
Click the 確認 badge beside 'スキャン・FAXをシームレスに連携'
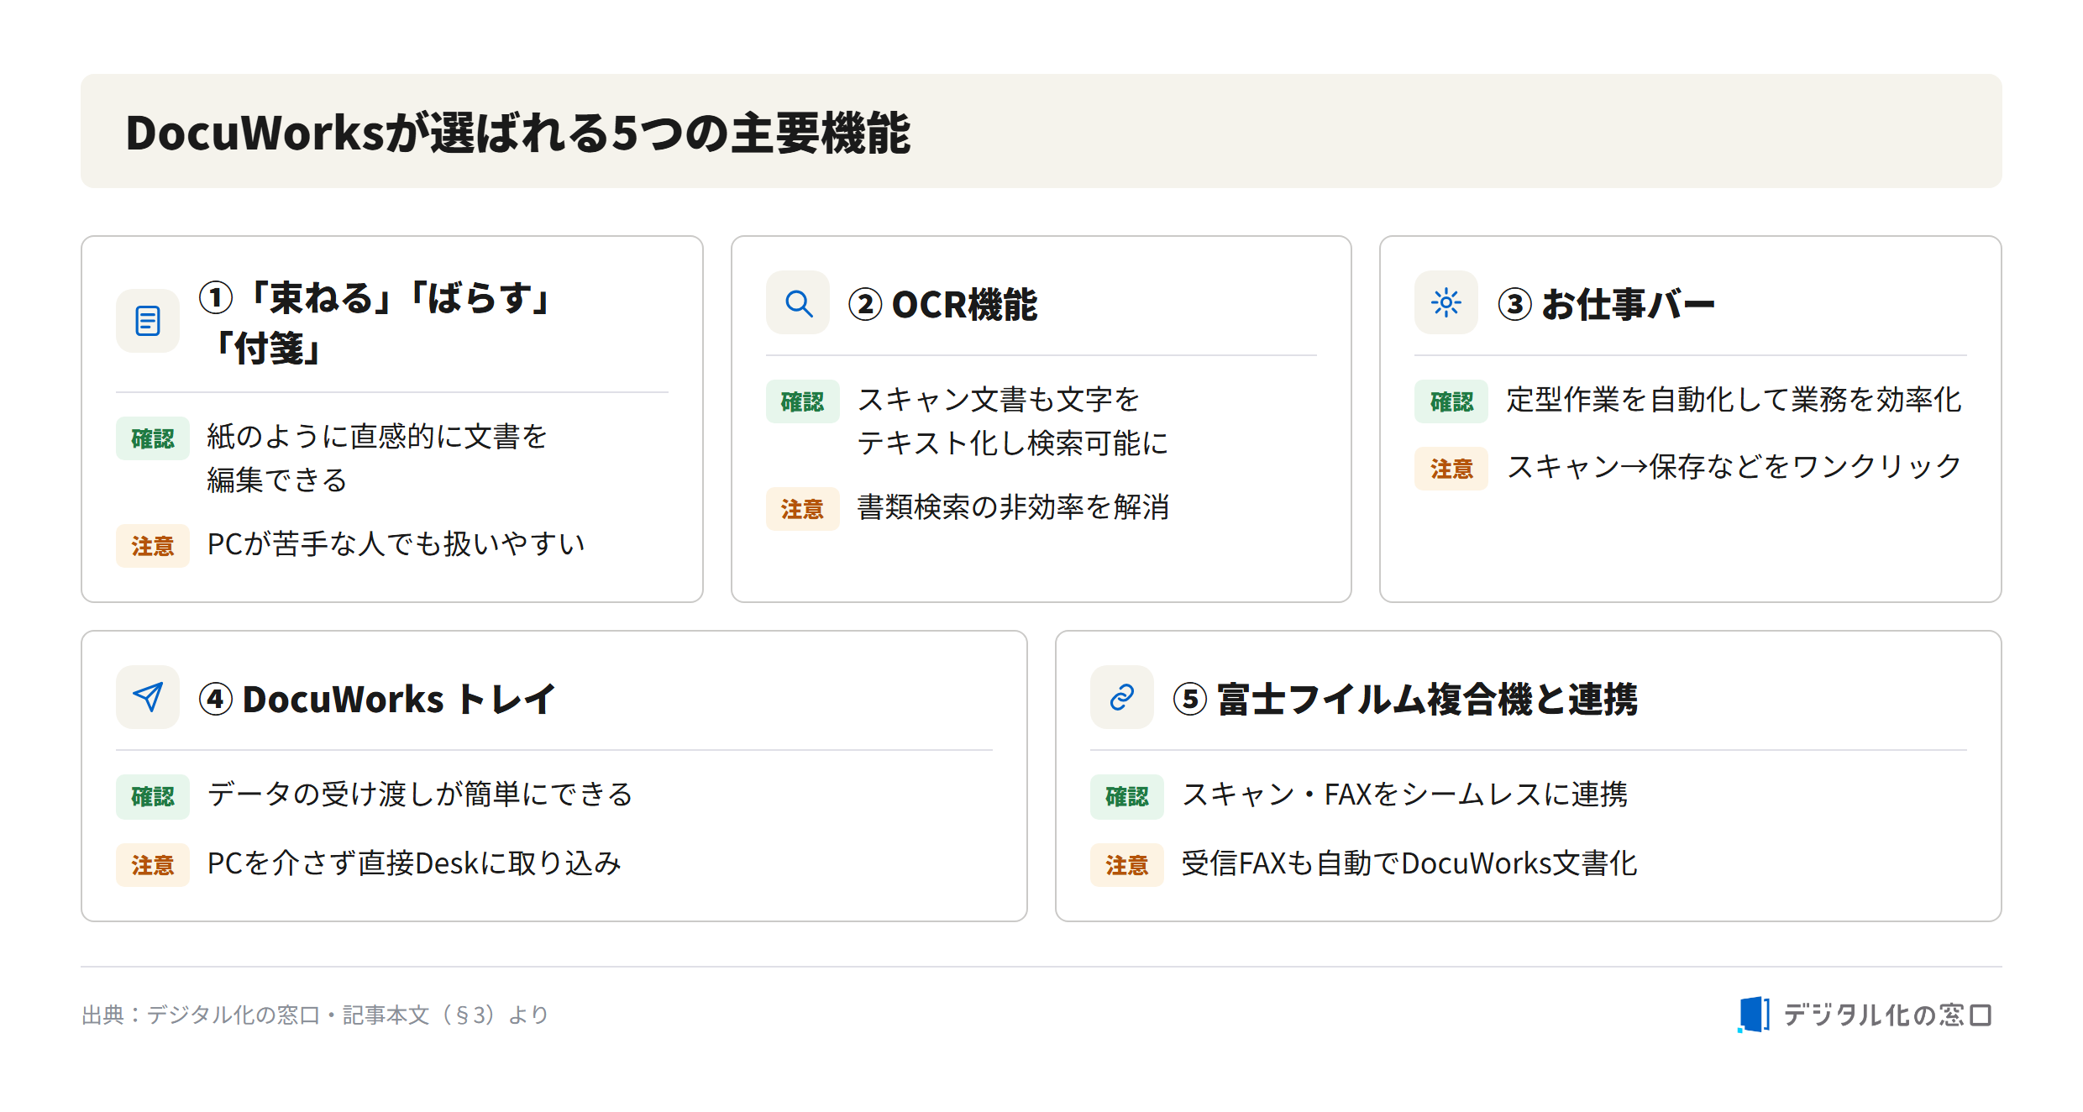pos(1127,796)
